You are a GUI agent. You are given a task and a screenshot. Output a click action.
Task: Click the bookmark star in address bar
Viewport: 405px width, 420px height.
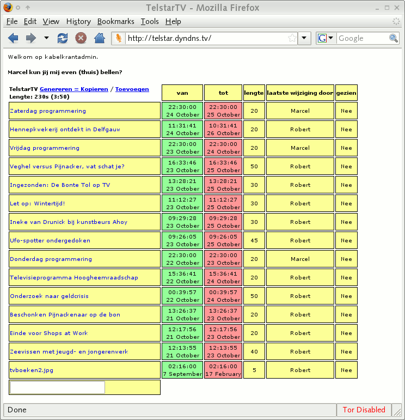(292, 38)
